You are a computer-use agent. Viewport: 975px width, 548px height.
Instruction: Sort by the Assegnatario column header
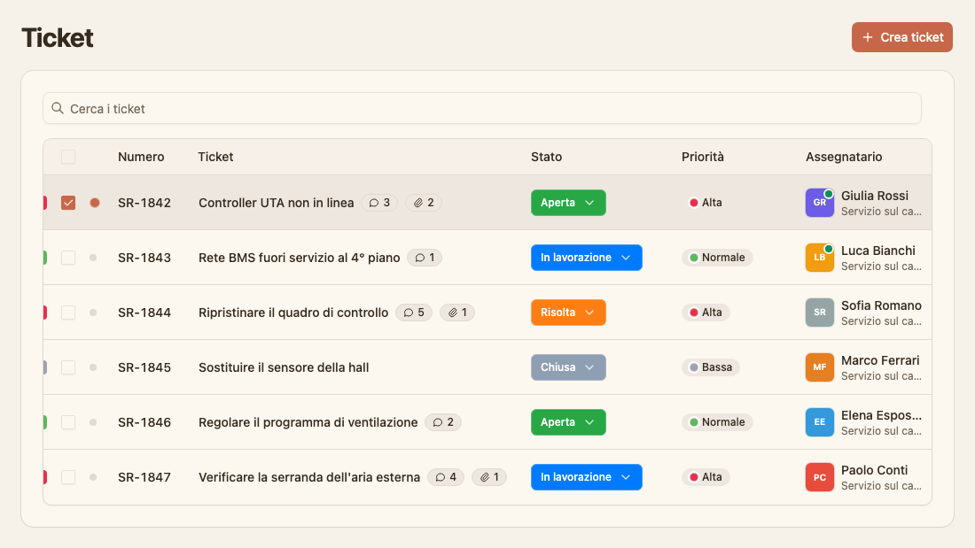(844, 157)
